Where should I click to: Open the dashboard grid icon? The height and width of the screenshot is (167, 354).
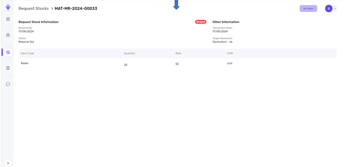(8, 19)
